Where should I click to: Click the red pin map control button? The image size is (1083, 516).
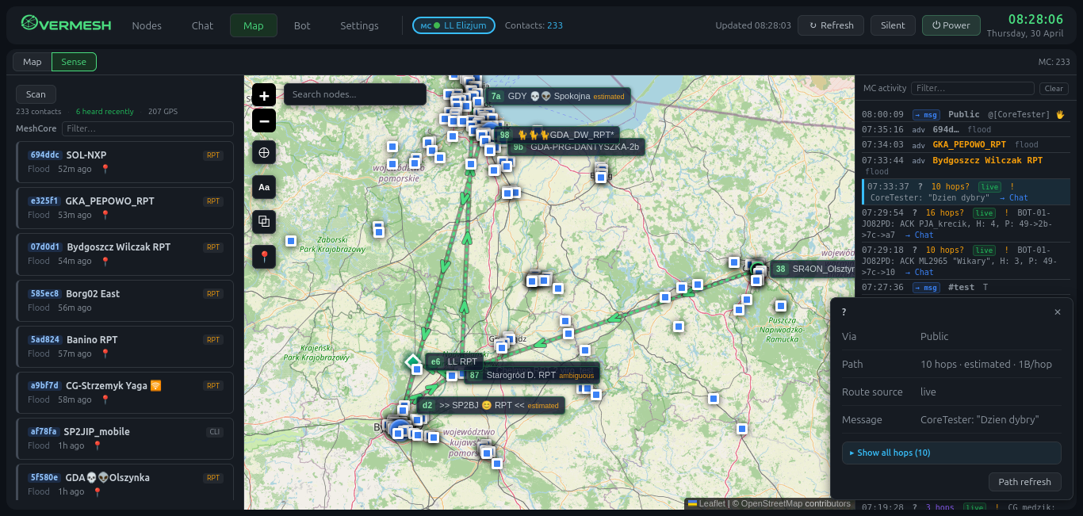[x=264, y=257]
